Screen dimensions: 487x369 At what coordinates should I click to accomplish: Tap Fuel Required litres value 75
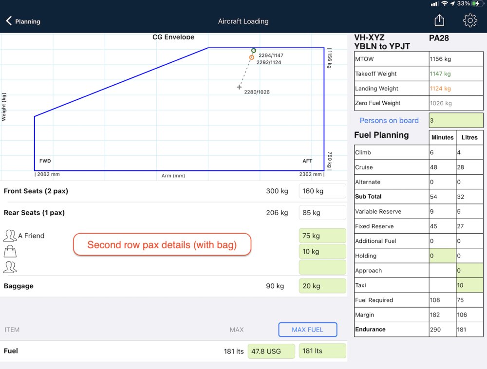click(460, 300)
